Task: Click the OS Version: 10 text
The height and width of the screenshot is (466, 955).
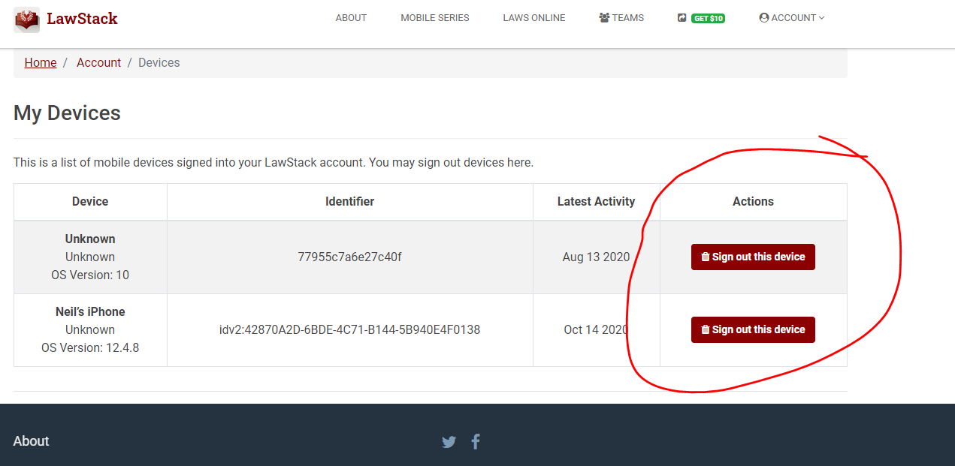Action: click(x=90, y=275)
